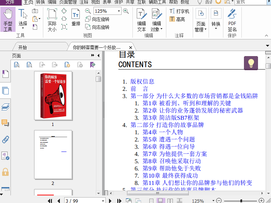271x203 pixels.
Task: Close the 你的顾客需要一个好故… document tab
Action: 131,47
